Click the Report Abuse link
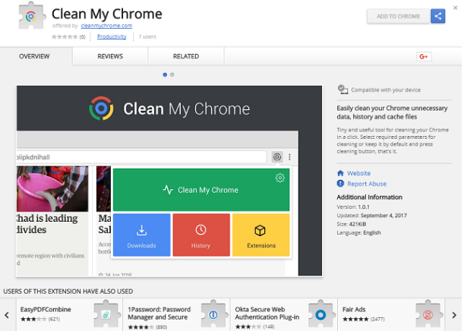The height and width of the screenshot is (331, 464). point(367,184)
